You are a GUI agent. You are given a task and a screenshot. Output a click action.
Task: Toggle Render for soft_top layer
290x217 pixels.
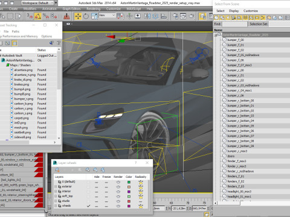pos(118,197)
